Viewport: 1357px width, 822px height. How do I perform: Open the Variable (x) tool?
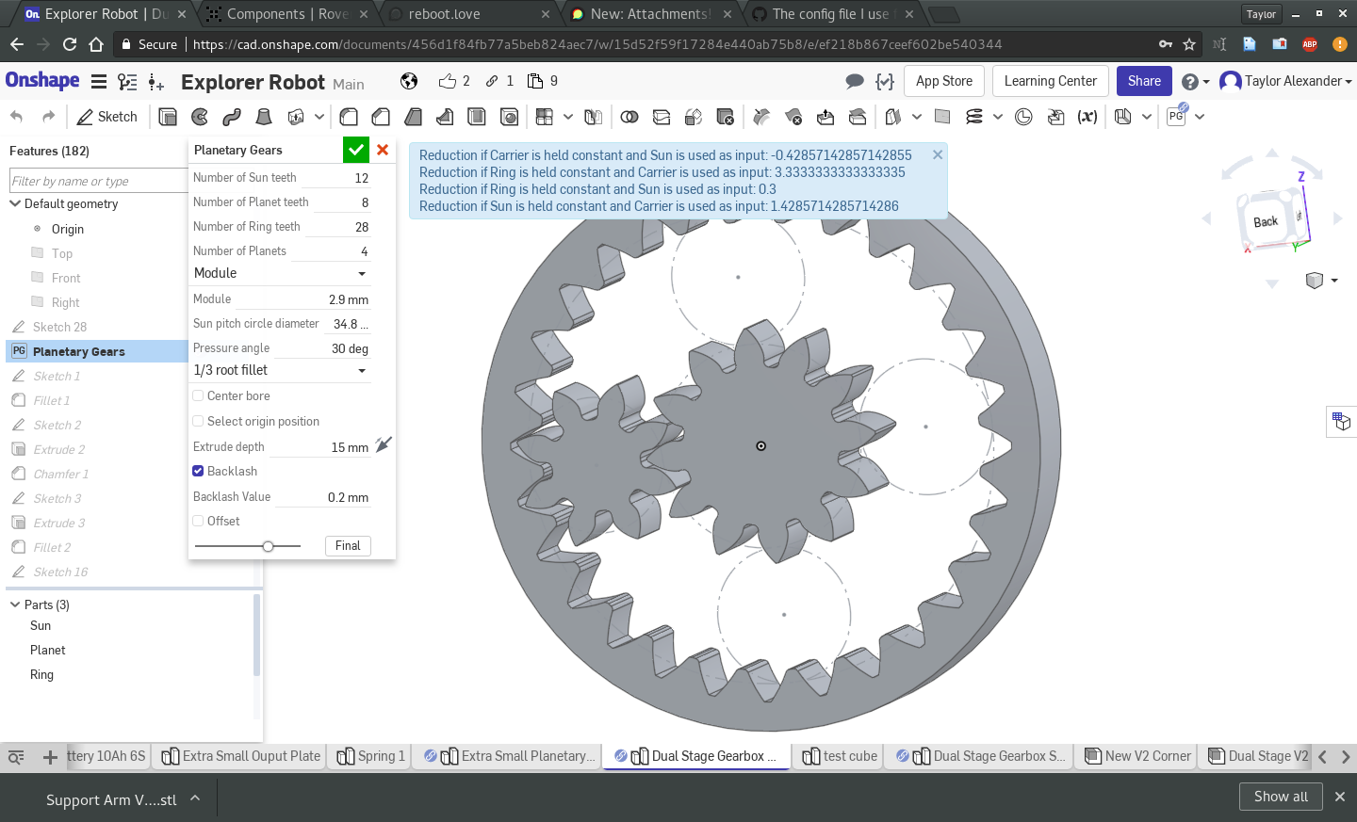coord(1087,117)
